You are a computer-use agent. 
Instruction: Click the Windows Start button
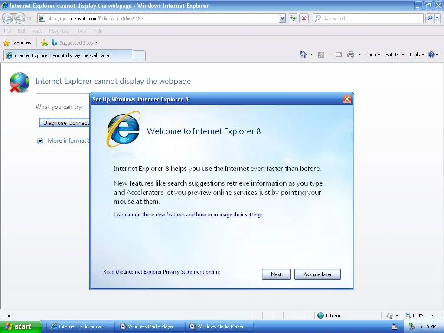coord(21,326)
